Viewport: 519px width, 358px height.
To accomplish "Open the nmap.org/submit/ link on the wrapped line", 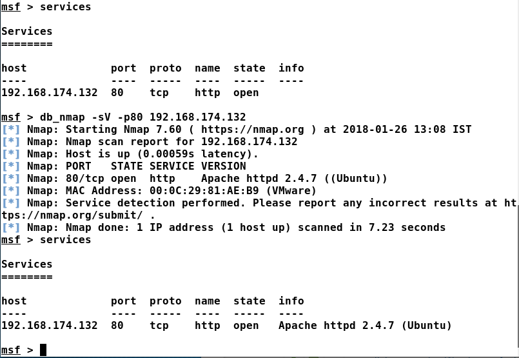I will [72, 215].
